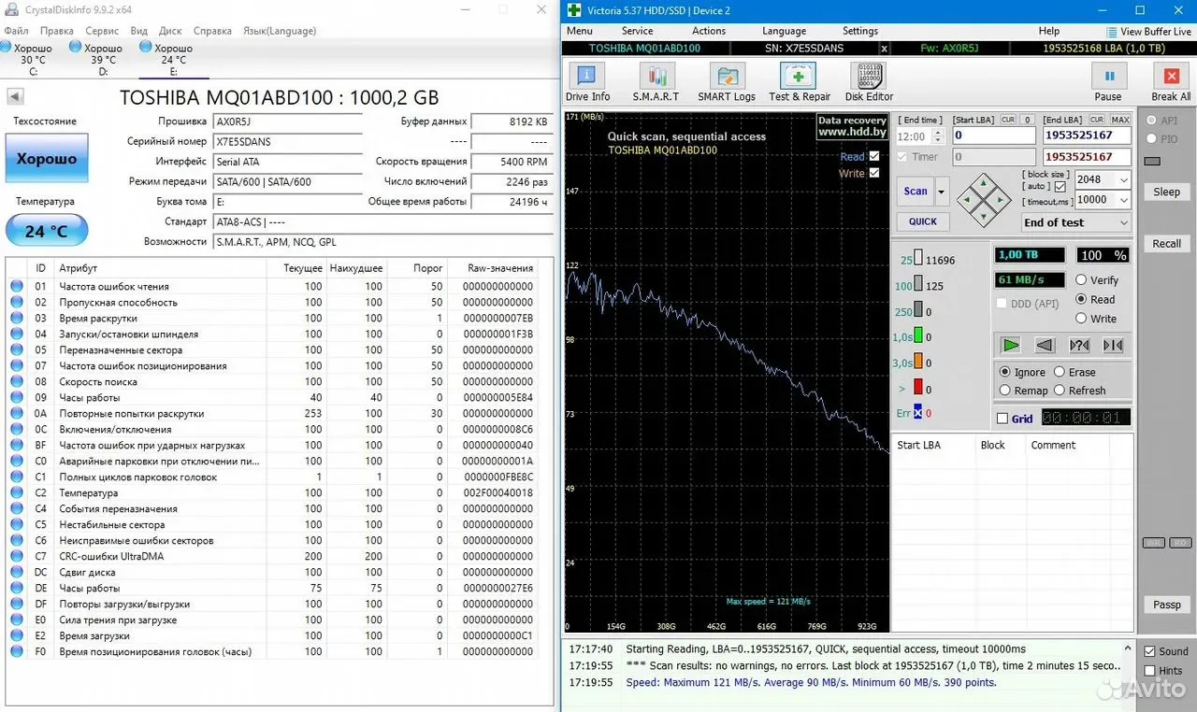Click the right arrow on the navigation diamond

pyautogui.click(x=1000, y=199)
